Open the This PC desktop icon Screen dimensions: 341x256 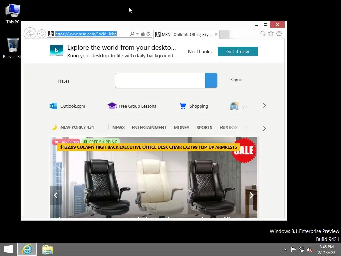(x=13, y=14)
